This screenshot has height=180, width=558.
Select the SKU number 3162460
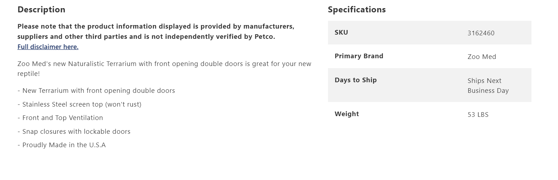(x=481, y=33)
